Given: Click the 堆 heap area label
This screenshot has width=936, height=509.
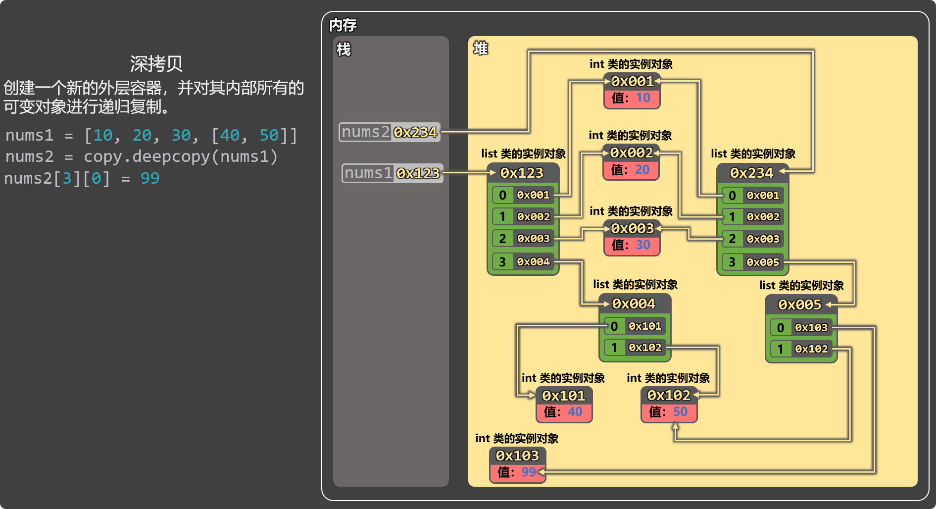Looking at the screenshot, I should 481,49.
